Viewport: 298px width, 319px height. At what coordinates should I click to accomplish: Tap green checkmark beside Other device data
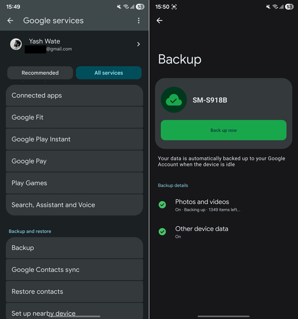click(162, 231)
